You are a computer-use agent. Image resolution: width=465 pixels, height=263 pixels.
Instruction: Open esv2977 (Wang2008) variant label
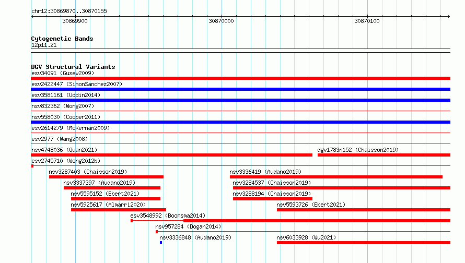point(60,139)
